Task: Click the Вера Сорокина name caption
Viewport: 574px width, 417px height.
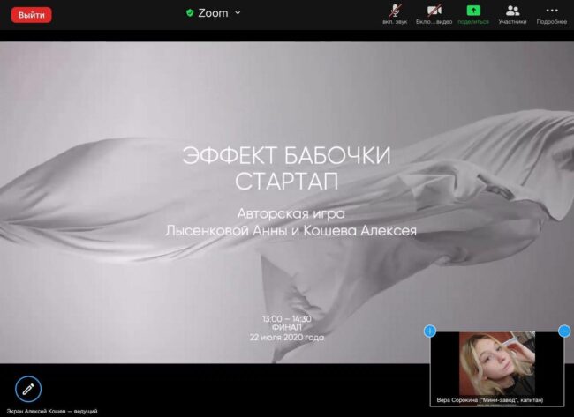Action: (490, 399)
